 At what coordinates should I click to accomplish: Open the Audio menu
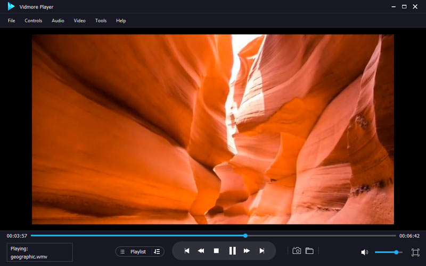(58, 21)
